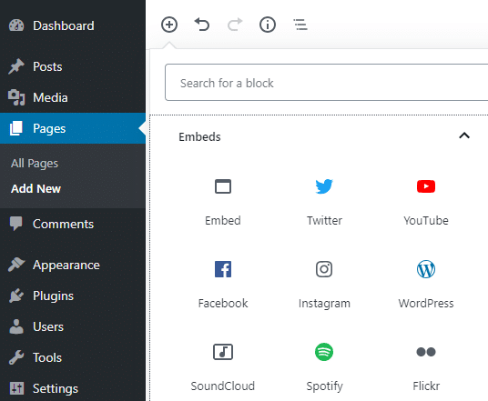This screenshot has height=401, width=488.
Task: Open the Dashboard menu label
Action: coord(64,25)
